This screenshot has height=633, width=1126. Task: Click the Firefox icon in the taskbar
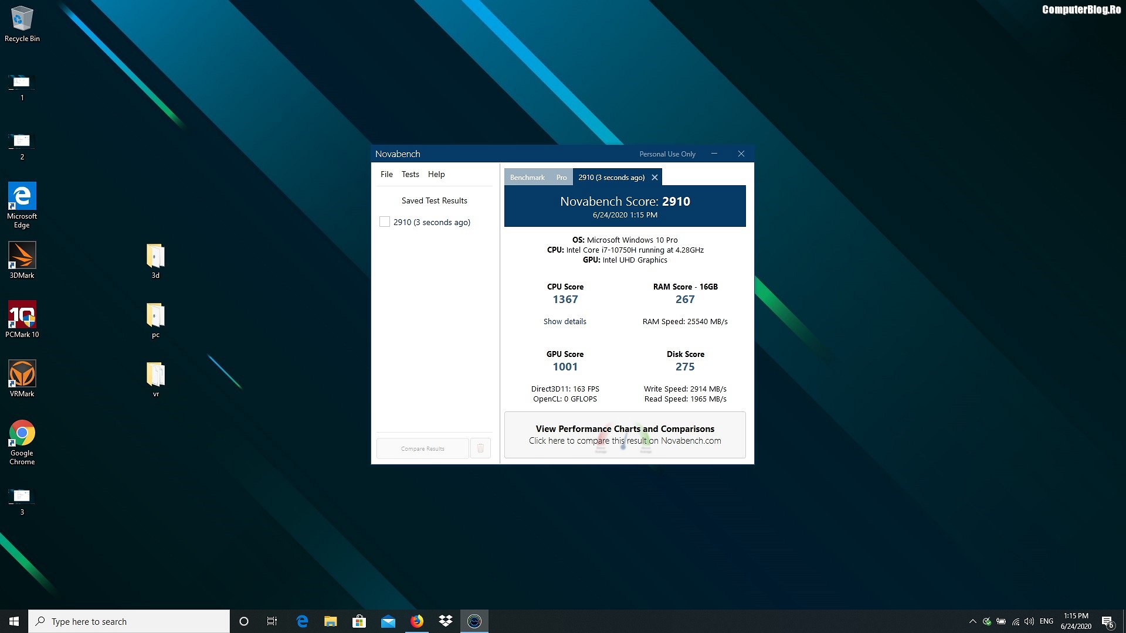tap(417, 621)
